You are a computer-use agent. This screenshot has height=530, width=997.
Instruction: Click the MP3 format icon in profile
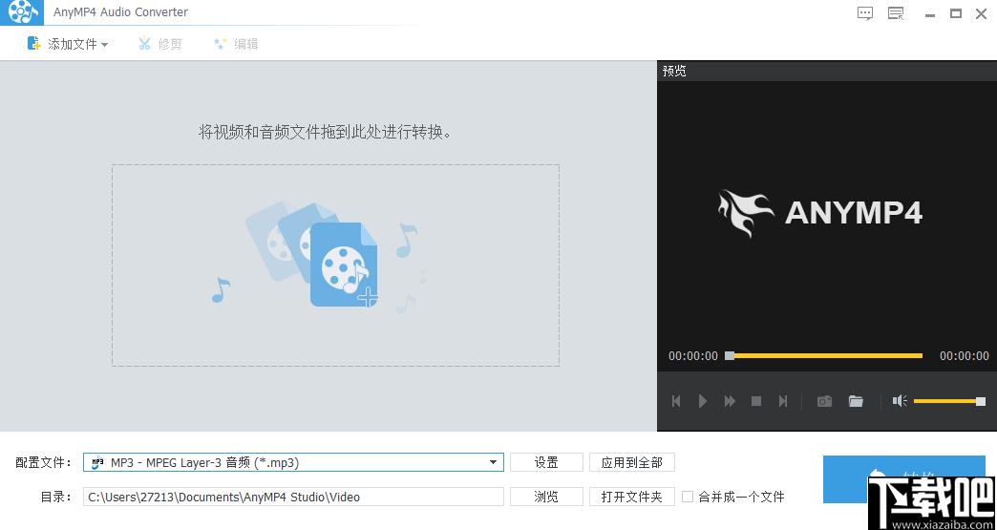[x=97, y=462]
